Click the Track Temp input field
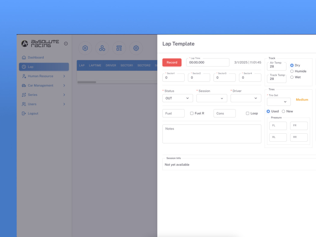316x237 pixels. (x=277, y=79)
